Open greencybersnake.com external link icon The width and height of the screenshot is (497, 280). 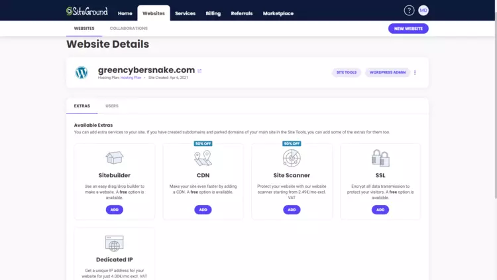pos(199,71)
